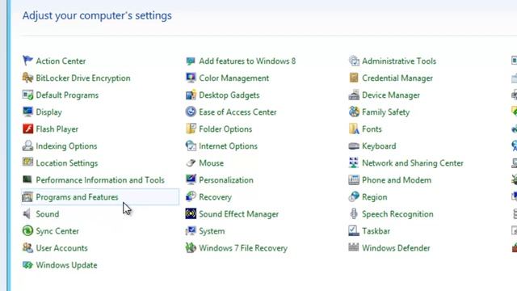
Task: Open Windows Update link
Action: tap(66, 265)
